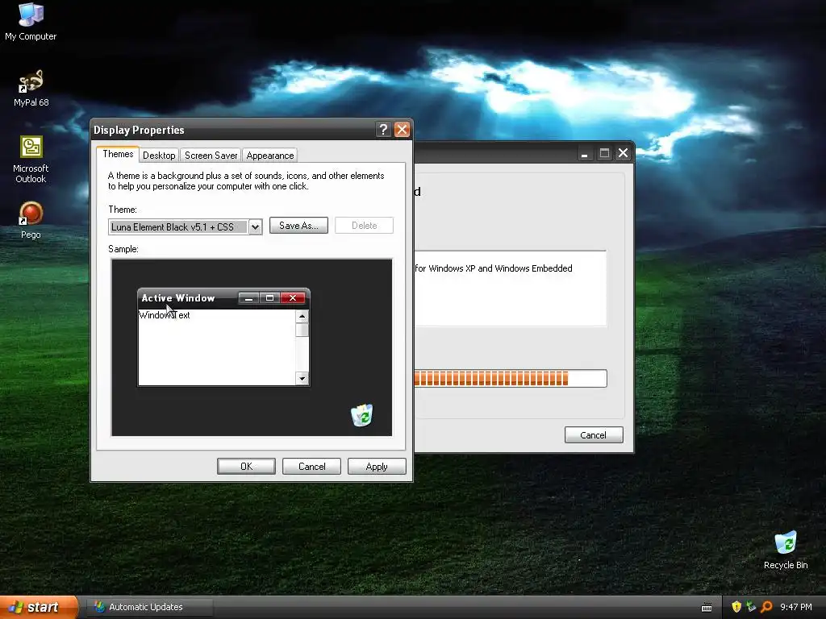Maximize the background update installer window
The width and height of the screenshot is (826, 619).
604,154
